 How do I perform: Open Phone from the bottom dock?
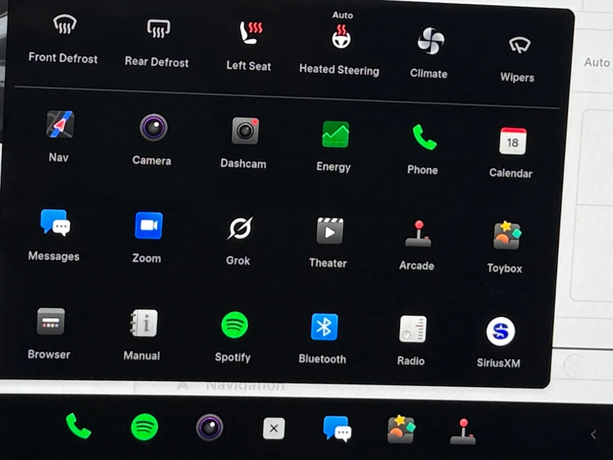(x=78, y=426)
